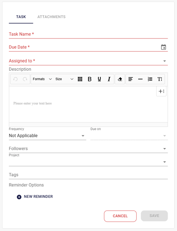The image size is (177, 231).
Task: Switch to the Attachments tab
Action: click(x=51, y=17)
